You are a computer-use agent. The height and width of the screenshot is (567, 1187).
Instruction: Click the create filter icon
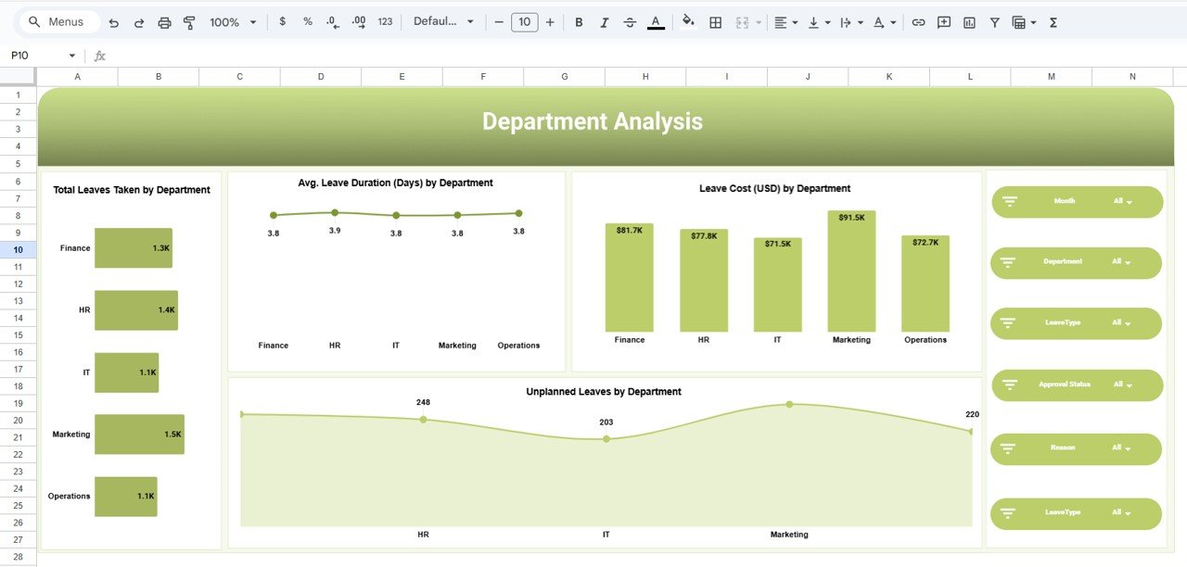pyautogui.click(x=993, y=21)
